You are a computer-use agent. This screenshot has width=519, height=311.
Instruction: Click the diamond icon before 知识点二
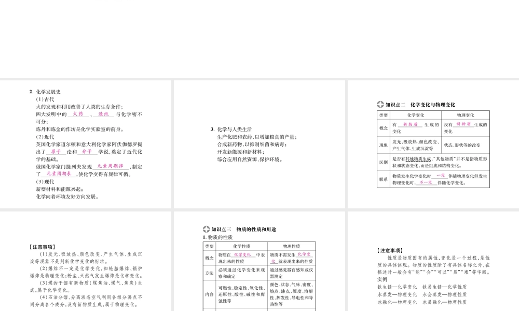(x=380, y=104)
